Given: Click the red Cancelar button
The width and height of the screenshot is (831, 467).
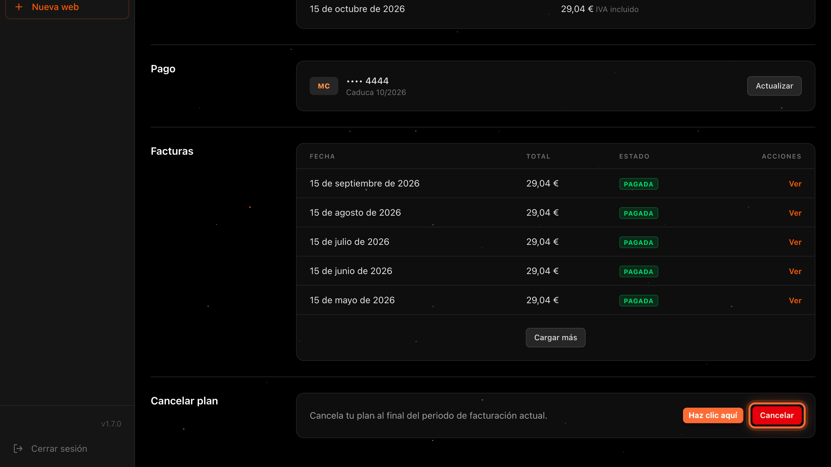Looking at the screenshot, I should click(x=777, y=415).
